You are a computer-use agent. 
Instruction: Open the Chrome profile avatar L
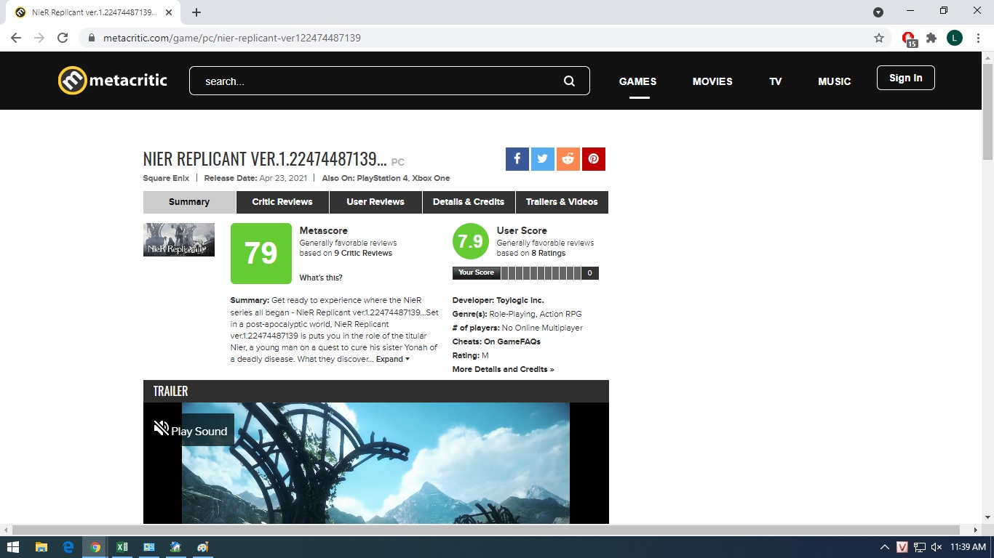pyautogui.click(x=955, y=38)
